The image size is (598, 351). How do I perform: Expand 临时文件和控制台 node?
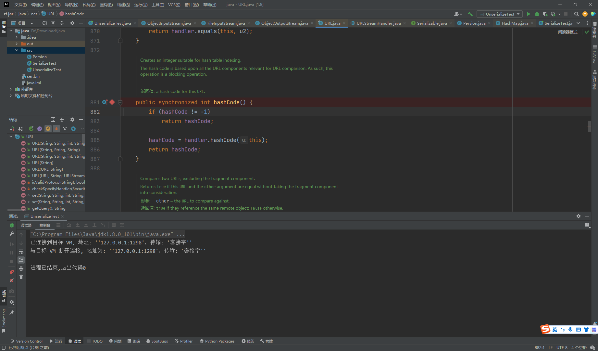11,96
